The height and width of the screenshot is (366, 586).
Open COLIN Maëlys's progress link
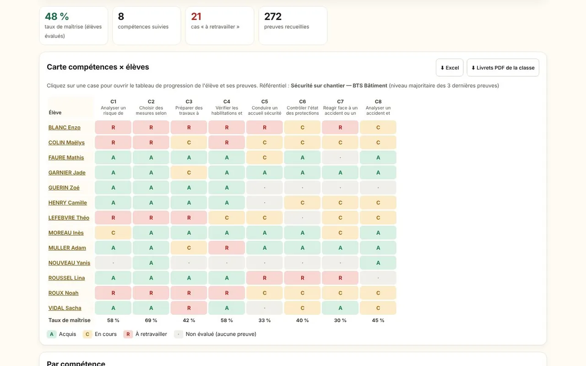click(66, 143)
